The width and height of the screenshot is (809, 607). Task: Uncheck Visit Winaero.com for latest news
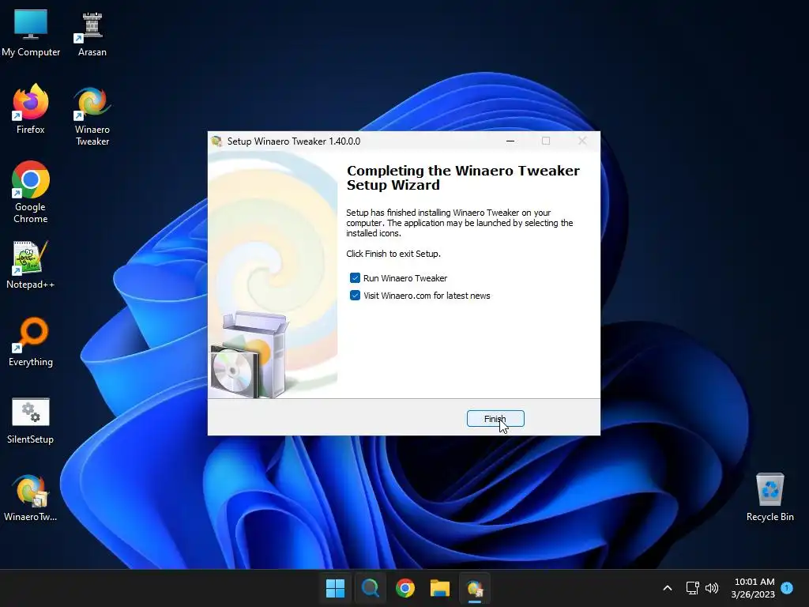(355, 296)
